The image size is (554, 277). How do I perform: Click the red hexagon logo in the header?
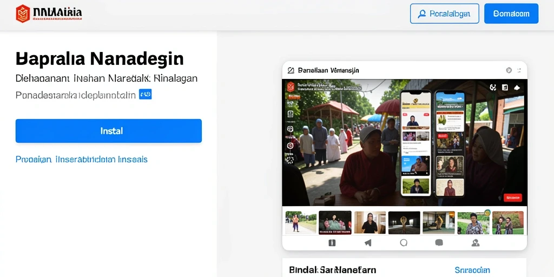pyautogui.click(x=23, y=14)
